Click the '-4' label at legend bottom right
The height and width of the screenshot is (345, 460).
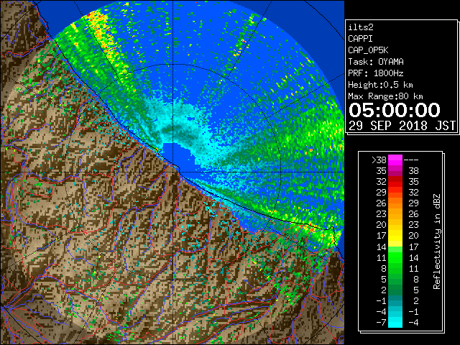413,323
